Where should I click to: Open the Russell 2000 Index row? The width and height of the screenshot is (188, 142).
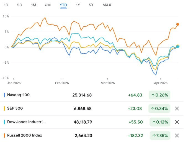(x=24, y=136)
